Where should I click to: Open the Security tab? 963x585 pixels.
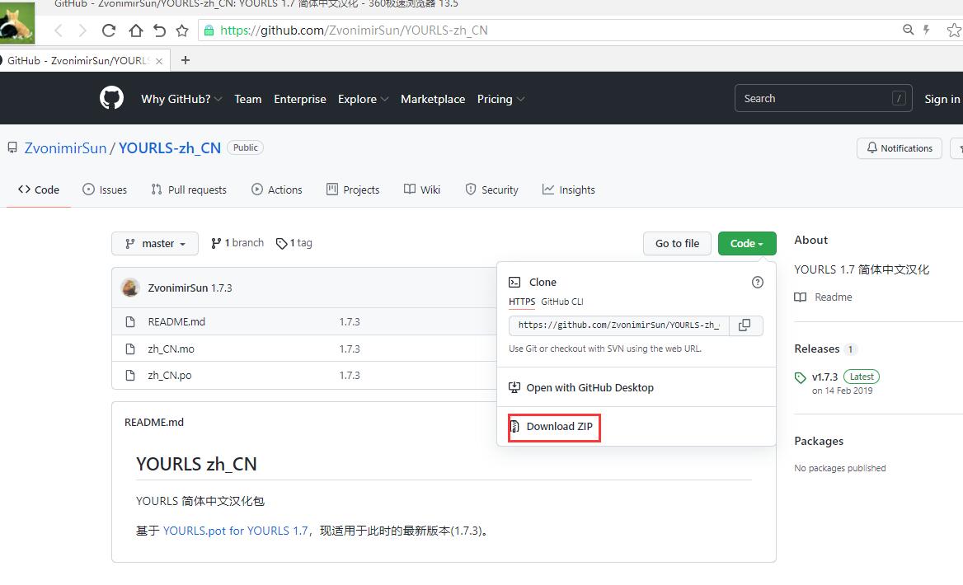tap(492, 190)
